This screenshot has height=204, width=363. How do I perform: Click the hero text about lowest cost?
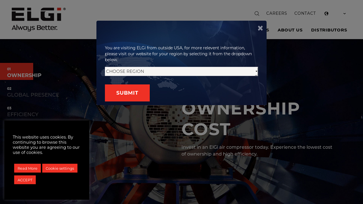point(257,151)
